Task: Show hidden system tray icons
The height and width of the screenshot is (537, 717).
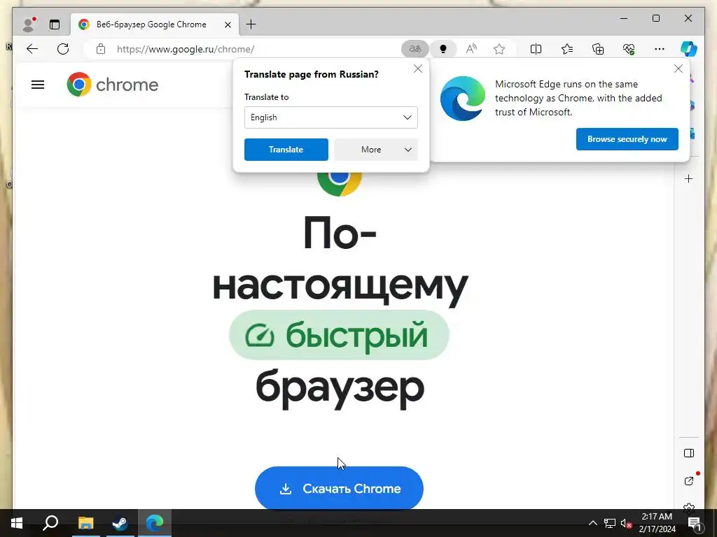Action: pyautogui.click(x=592, y=523)
